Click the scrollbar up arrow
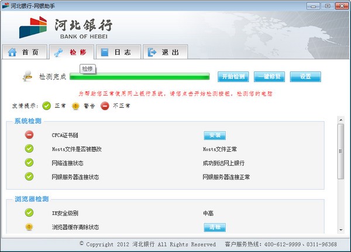Image resolution: width=351 pixels, height=252 pixels. click(340, 120)
